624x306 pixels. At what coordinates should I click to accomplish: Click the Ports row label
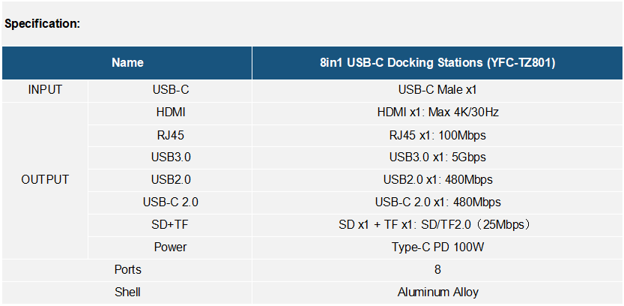click(127, 270)
